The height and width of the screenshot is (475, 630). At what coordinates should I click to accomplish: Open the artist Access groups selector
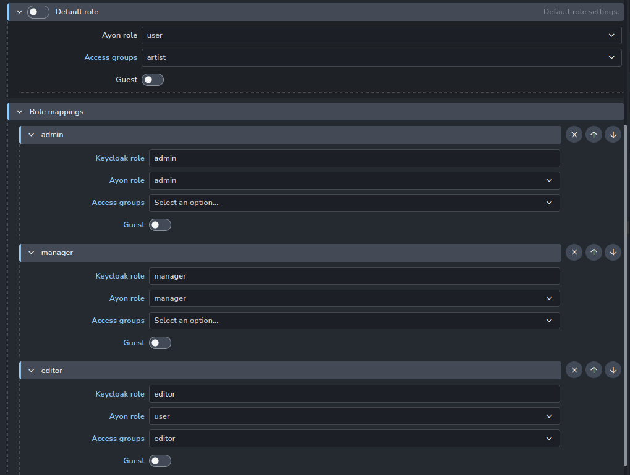pyautogui.click(x=381, y=57)
